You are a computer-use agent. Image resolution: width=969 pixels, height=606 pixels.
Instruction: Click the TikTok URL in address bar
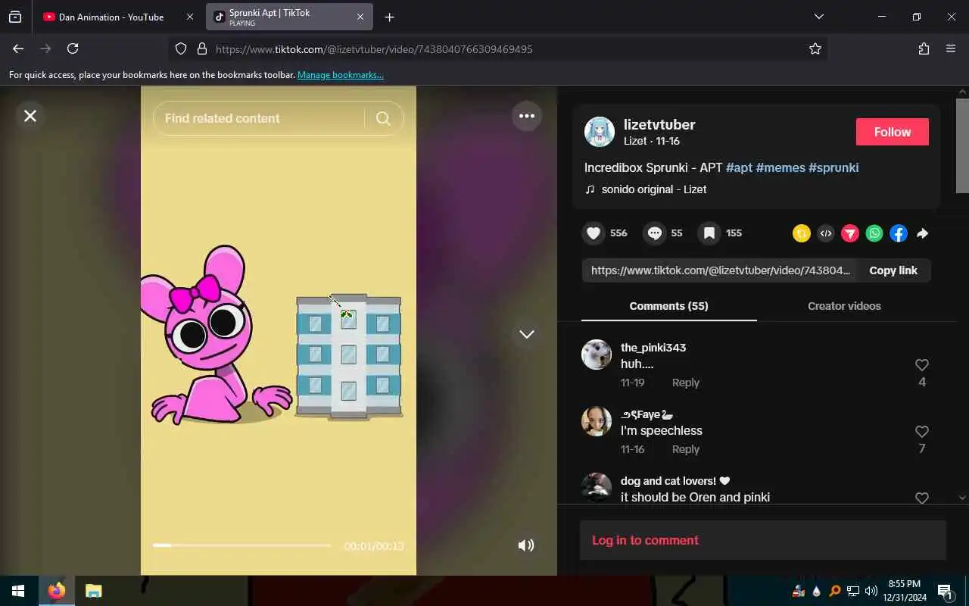coord(374,49)
